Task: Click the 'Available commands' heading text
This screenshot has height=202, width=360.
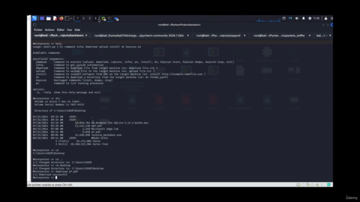Action: (46, 53)
